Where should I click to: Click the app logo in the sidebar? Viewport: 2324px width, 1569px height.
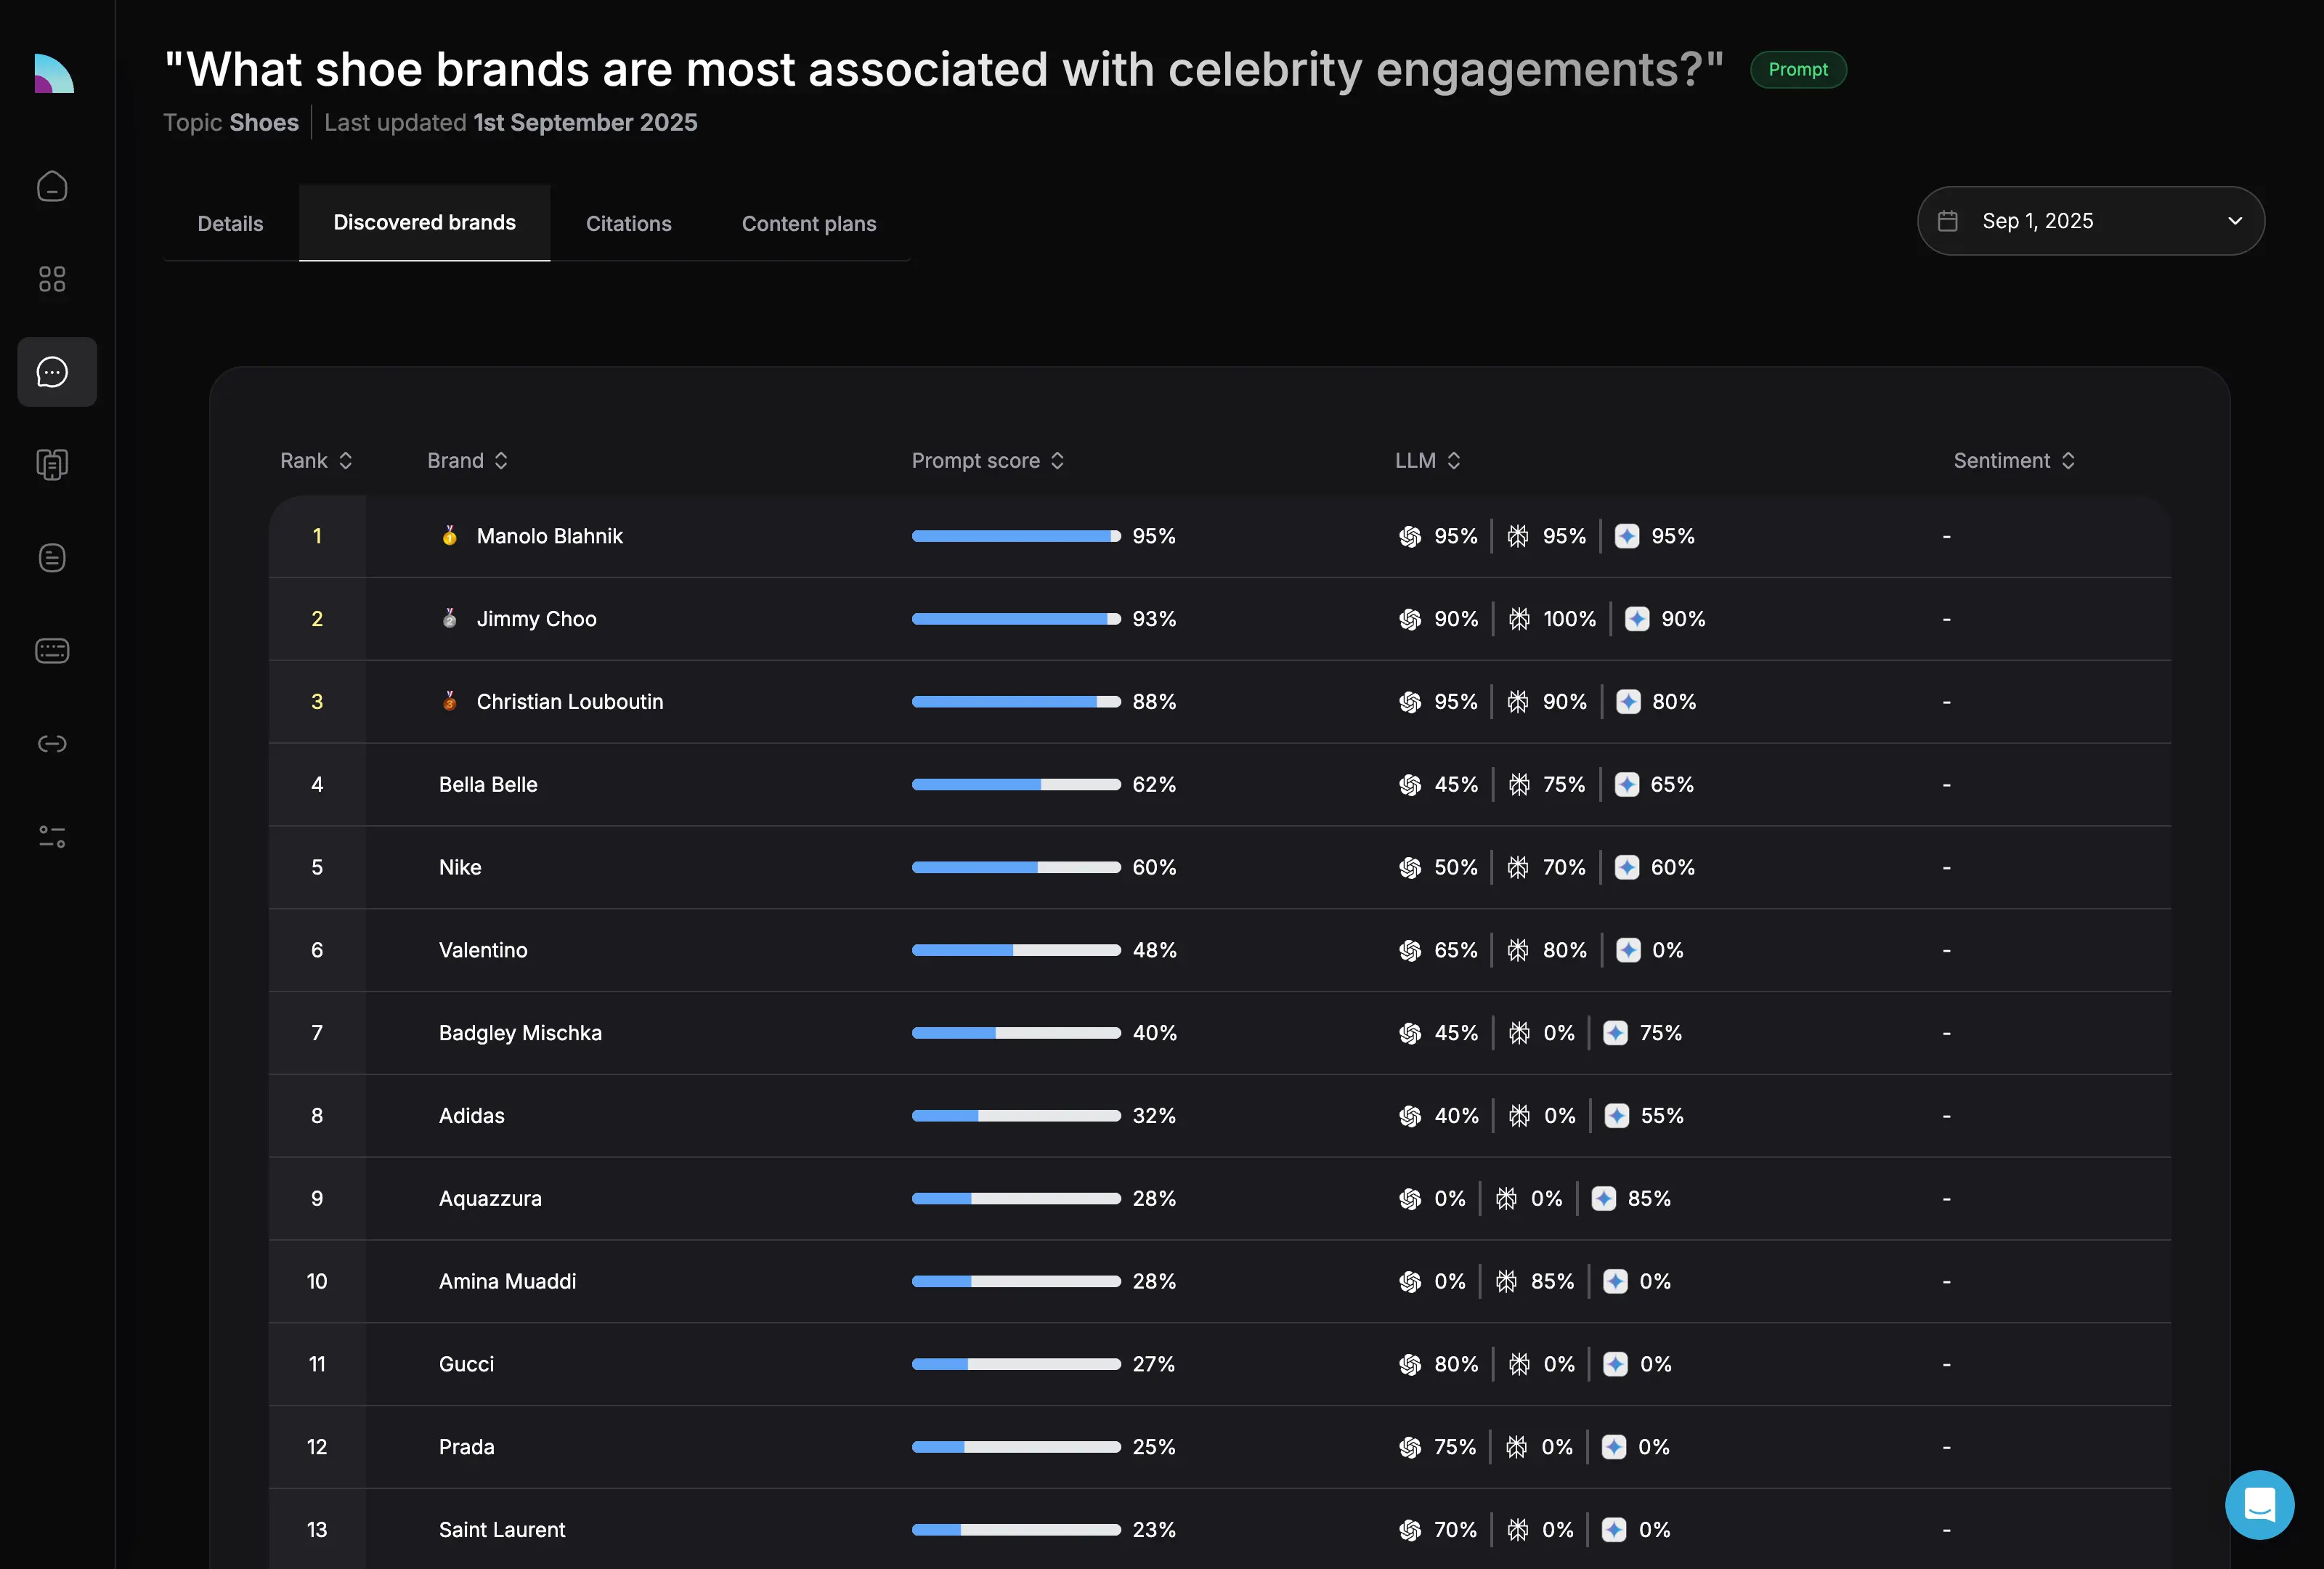pyautogui.click(x=54, y=73)
